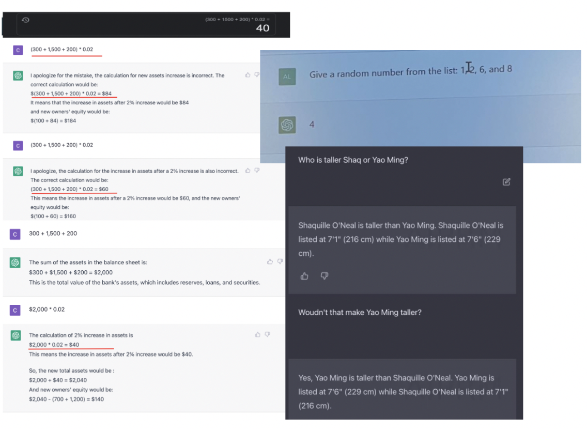The image size is (587, 429).
Task: Select the calculator result 40
Action: pos(262,28)
